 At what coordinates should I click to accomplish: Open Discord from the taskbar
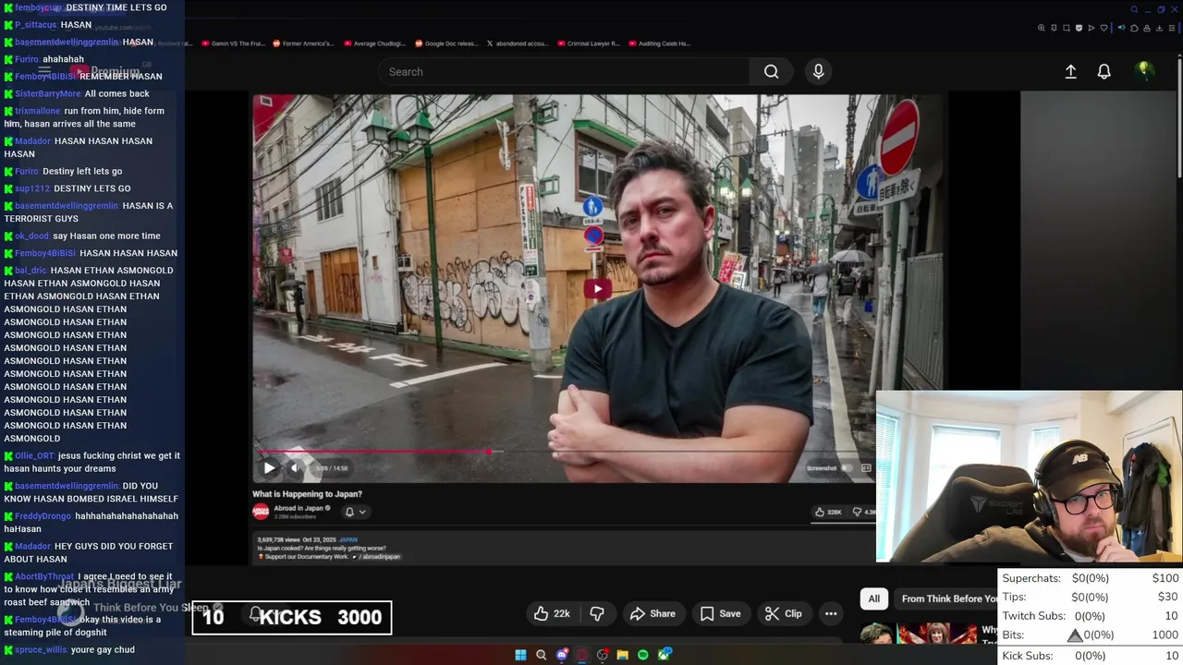click(562, 655)
